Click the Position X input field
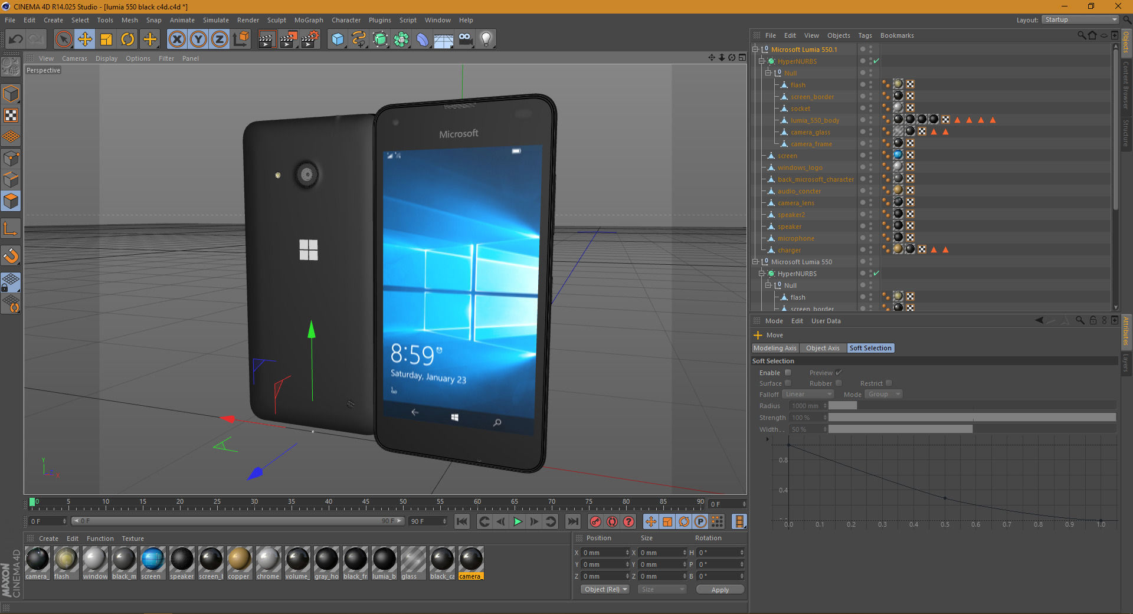 pyautogui.click(x=605, y=553)
